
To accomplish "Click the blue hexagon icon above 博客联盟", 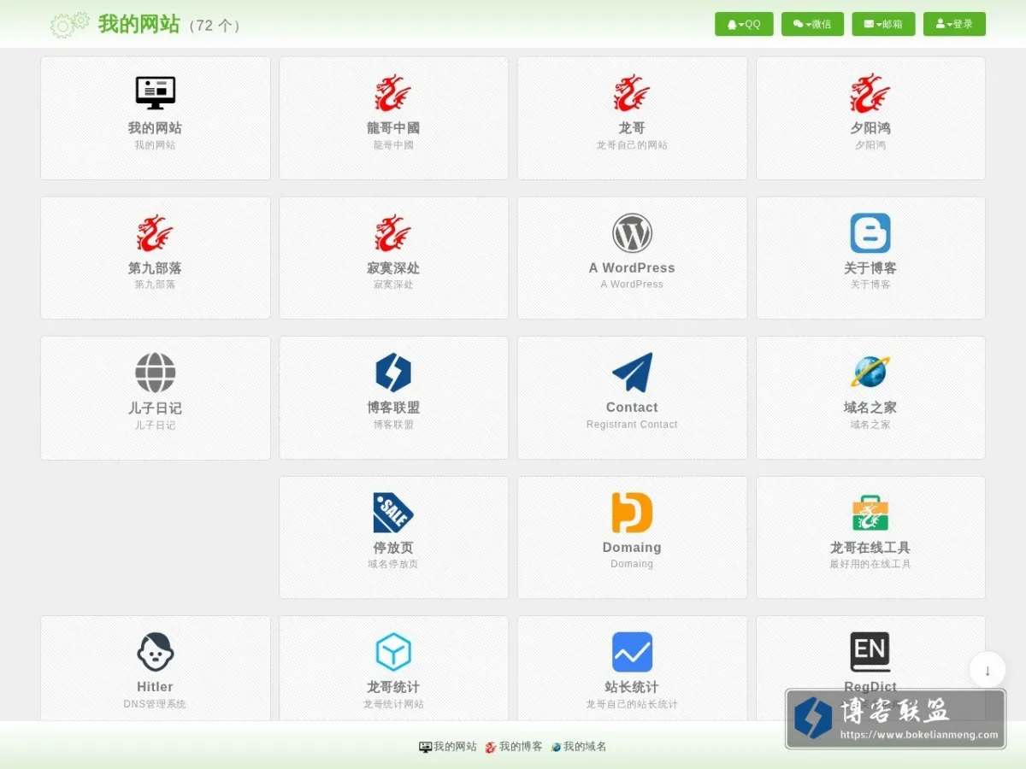I will (393, 373).
